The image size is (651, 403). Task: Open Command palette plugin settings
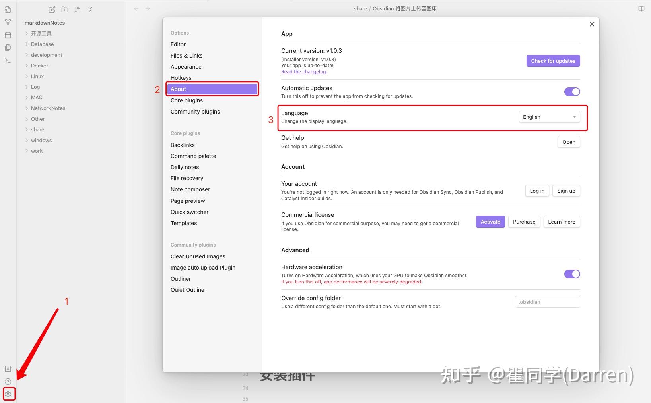point(212,156)
